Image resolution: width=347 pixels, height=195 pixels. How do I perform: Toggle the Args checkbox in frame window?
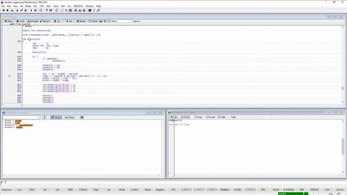coord(196,117)
